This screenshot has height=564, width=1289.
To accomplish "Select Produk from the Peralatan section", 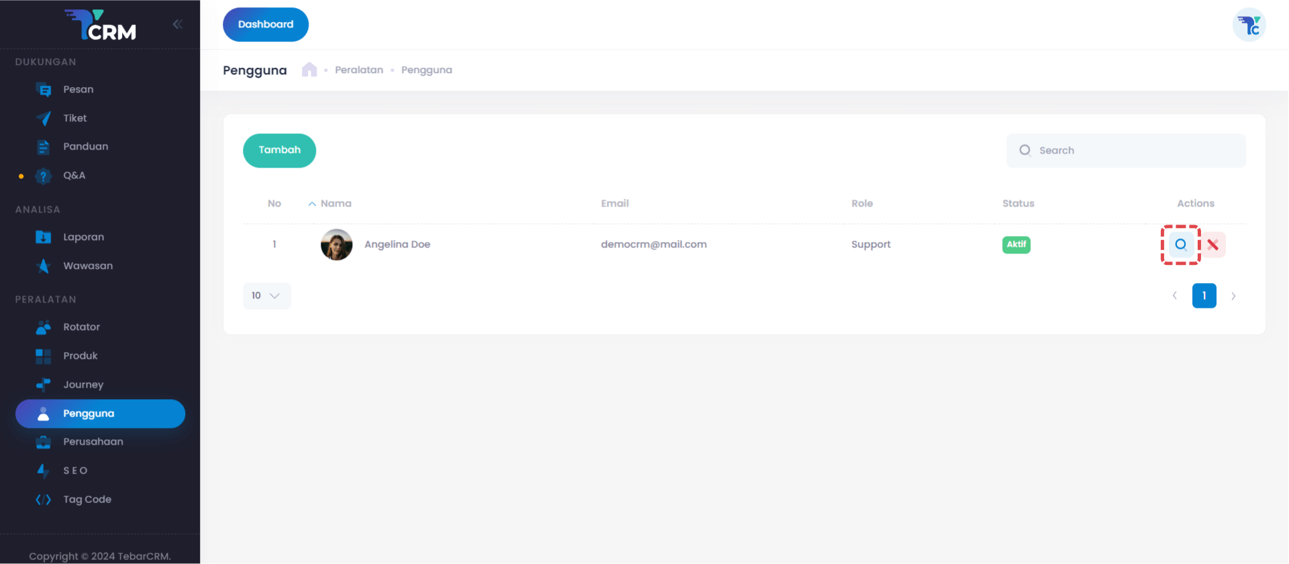I will pyautogui.click(x=80, y=356).
